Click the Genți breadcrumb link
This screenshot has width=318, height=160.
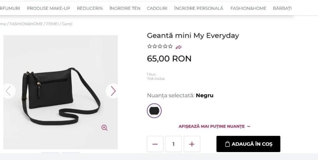point(67,24)
